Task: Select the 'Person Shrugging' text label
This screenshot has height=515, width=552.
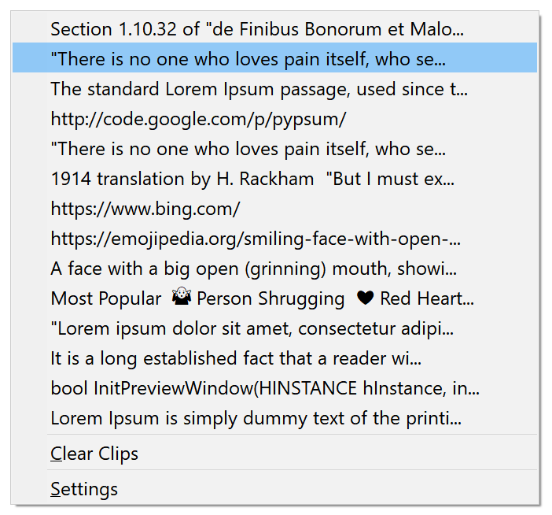Action: 270,299
